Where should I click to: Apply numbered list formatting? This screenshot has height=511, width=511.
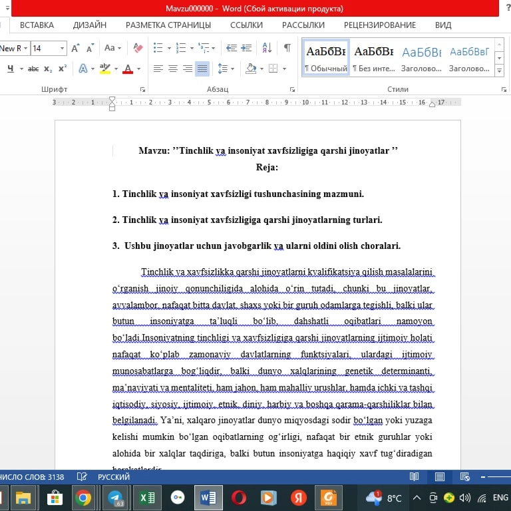pyautogui.click(x=181, y=48)
